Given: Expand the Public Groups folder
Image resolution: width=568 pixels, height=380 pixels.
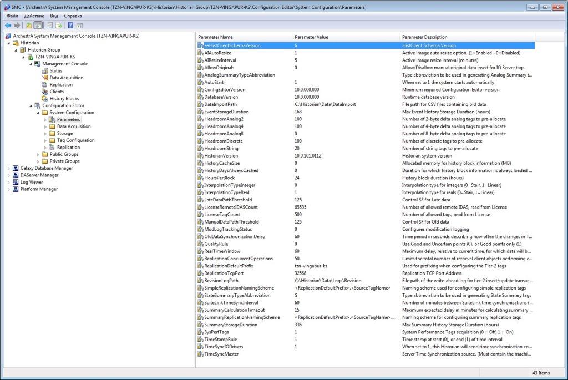Looking at the screenshot, I should (x=38, y=154).
